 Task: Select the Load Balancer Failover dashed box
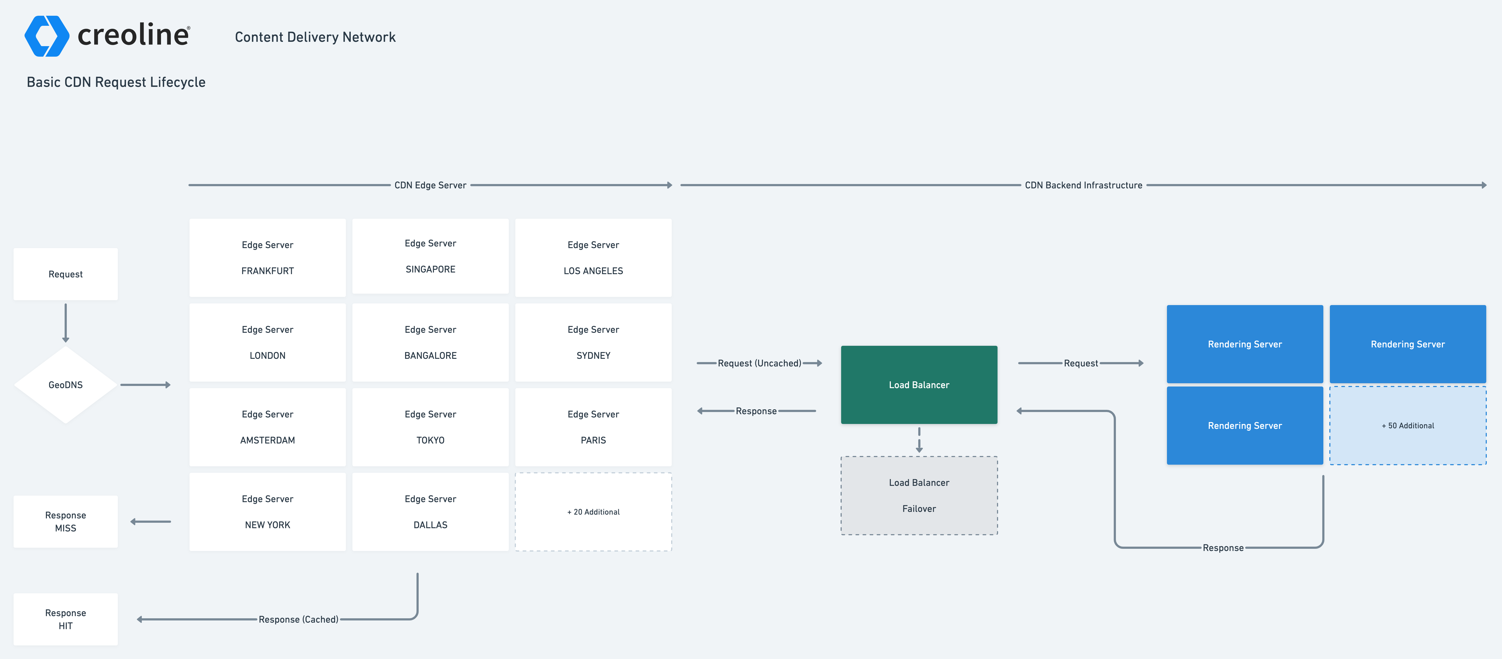[919, 495]
